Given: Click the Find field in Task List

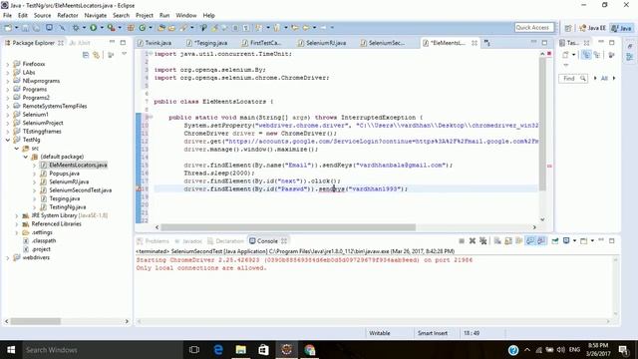Looking at the screenshot, I should click(572, 78).
